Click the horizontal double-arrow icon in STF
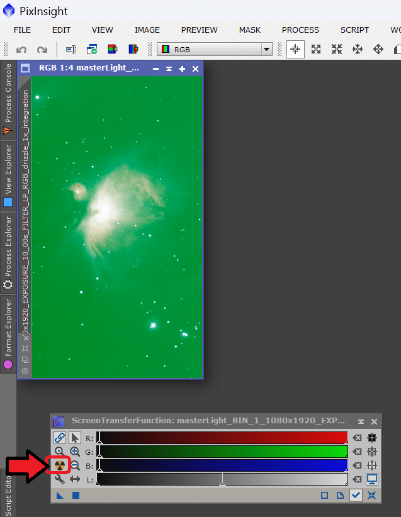401x517 pixels. pyautogui.click(x=75, y=479)
